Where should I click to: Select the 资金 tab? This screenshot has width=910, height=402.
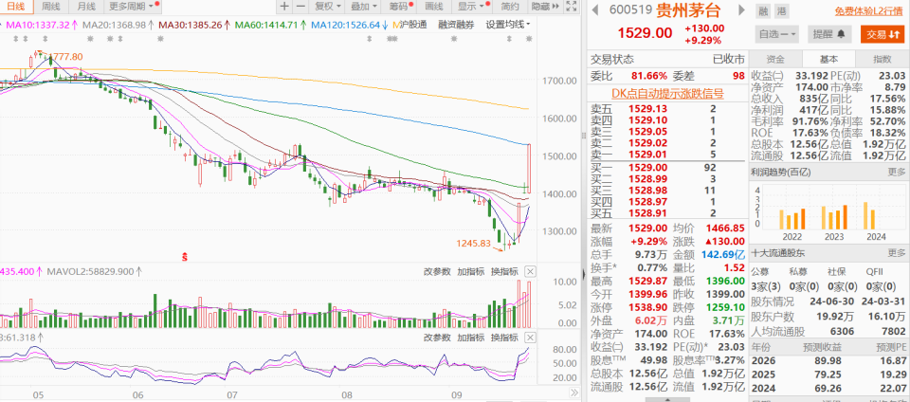pyautogui.click(x=775, y=59)
